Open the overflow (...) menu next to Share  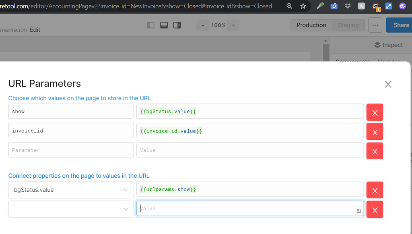pyautogui.click(x=375, y=25)
